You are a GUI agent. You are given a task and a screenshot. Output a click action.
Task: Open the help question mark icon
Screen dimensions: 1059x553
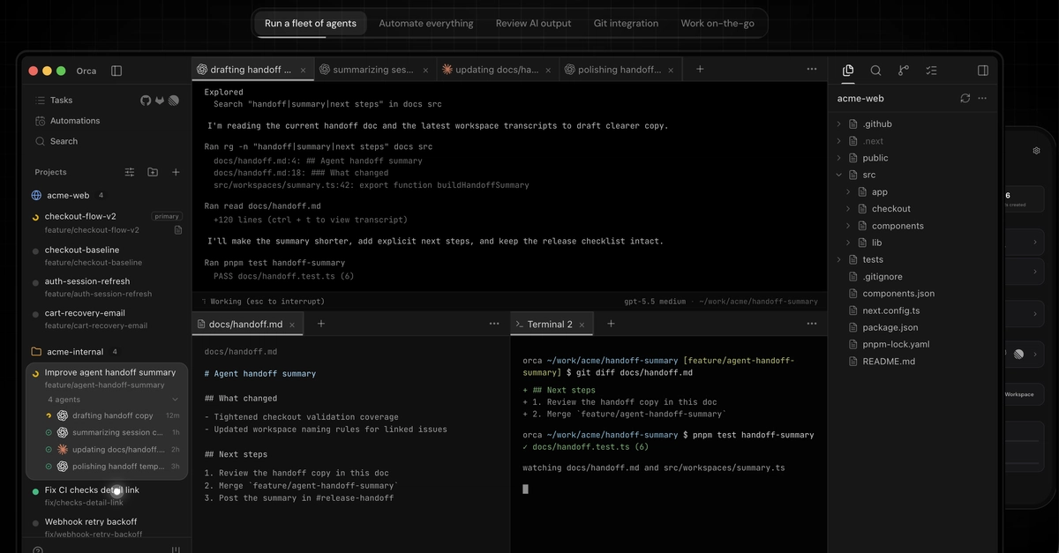click(38, 549)
